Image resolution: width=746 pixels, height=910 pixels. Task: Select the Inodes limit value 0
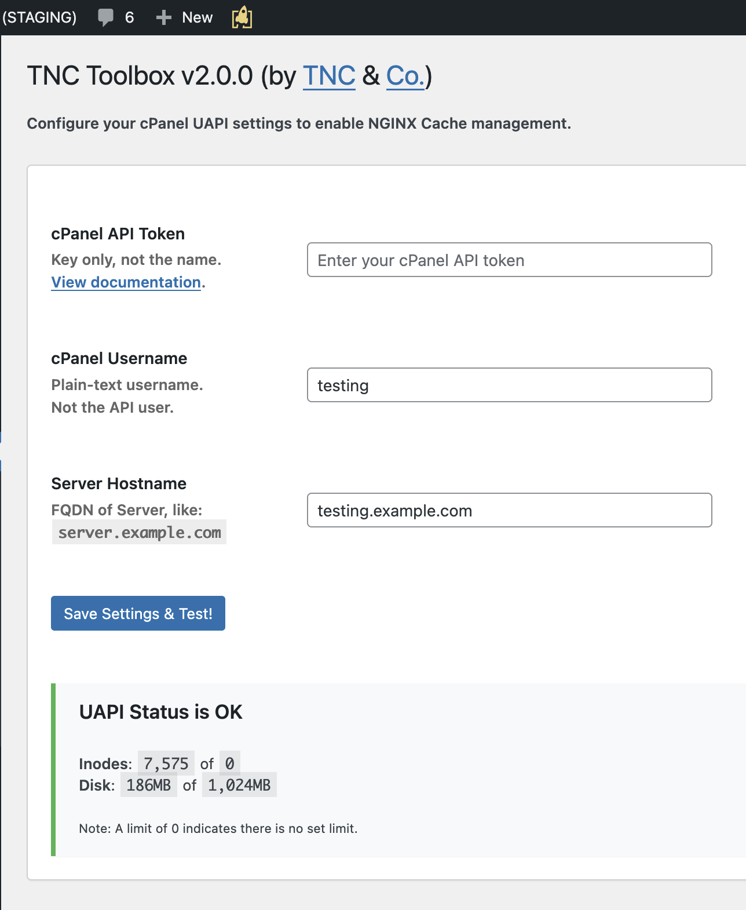point(230,764)
